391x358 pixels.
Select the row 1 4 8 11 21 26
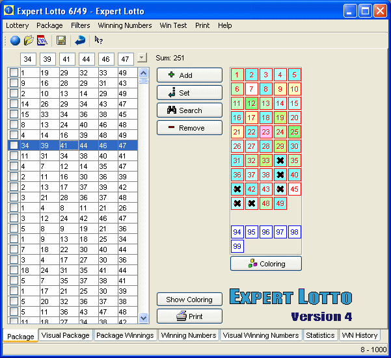pyautogui.click(x=73, y=208)
